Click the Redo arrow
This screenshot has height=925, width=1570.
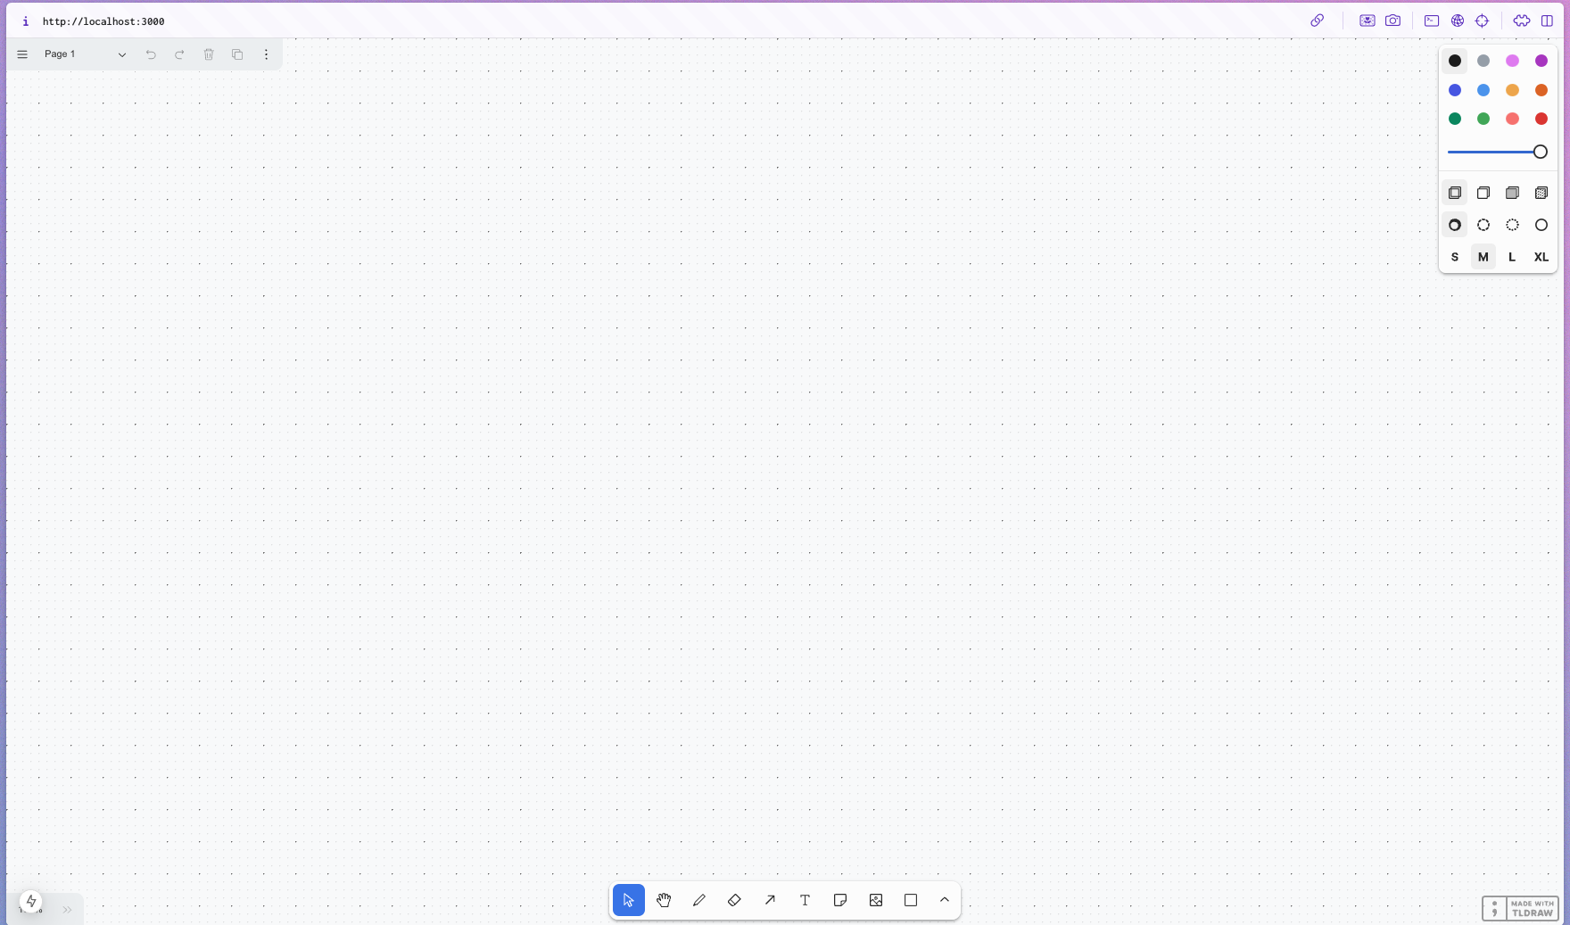point(179,54)
